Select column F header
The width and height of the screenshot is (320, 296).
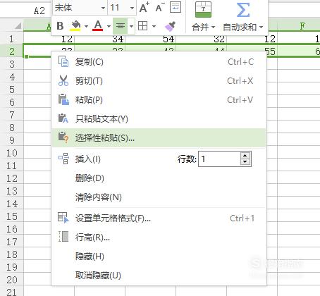coord(299,25)
